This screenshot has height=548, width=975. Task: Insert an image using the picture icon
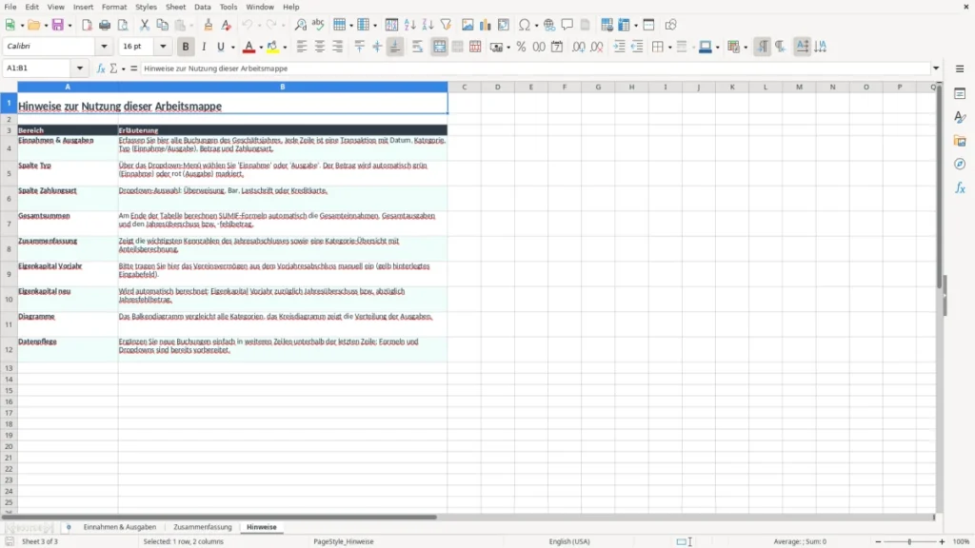pyautogui.click(x=468, y=25)
